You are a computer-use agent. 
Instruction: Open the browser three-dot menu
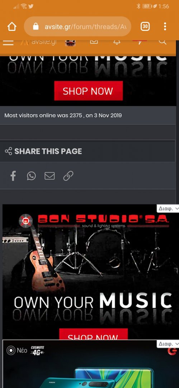(x=165, y=27)
